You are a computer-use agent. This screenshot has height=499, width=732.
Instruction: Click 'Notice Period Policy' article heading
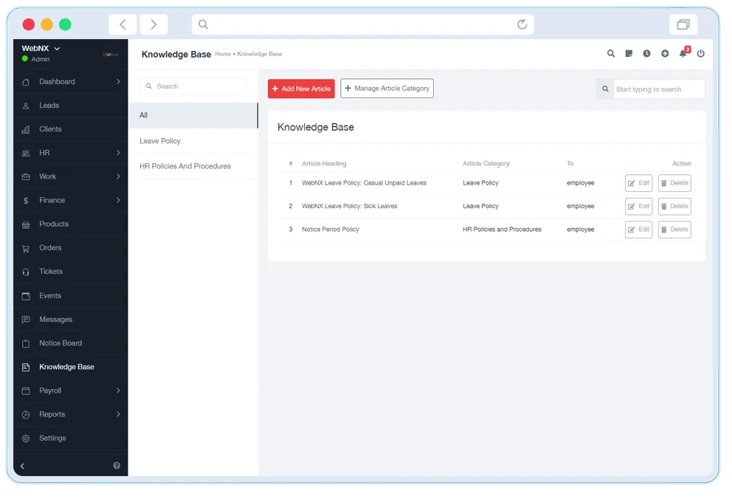[331, 230]
